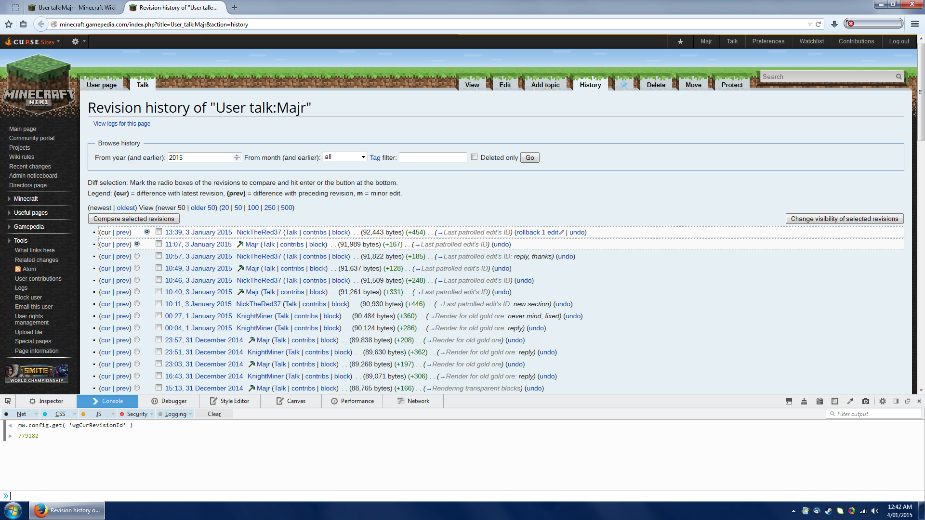Click Compare selected revisions button
Image resolution: width=925 pixels, height=520 pixels.
[x=134, y=219]
